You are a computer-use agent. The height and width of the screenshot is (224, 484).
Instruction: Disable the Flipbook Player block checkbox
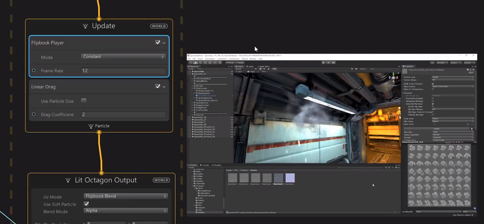pyautogui.click(x=158, y=43)
